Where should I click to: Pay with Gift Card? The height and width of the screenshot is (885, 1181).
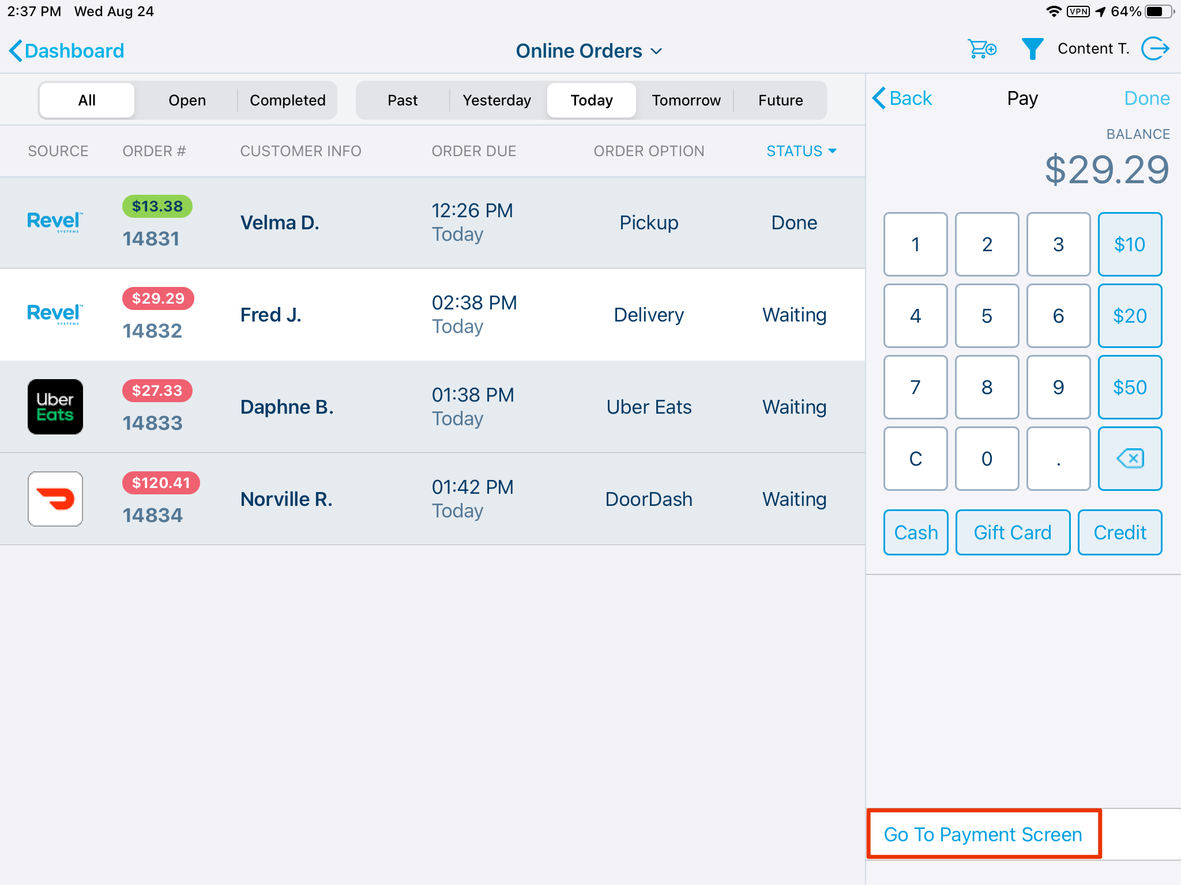[x=1013, y=532]
